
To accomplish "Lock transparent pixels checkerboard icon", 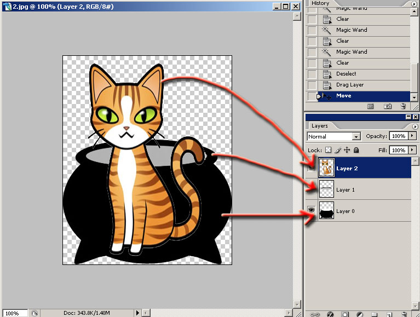I will pyautogui.click(x=328, y=150).
